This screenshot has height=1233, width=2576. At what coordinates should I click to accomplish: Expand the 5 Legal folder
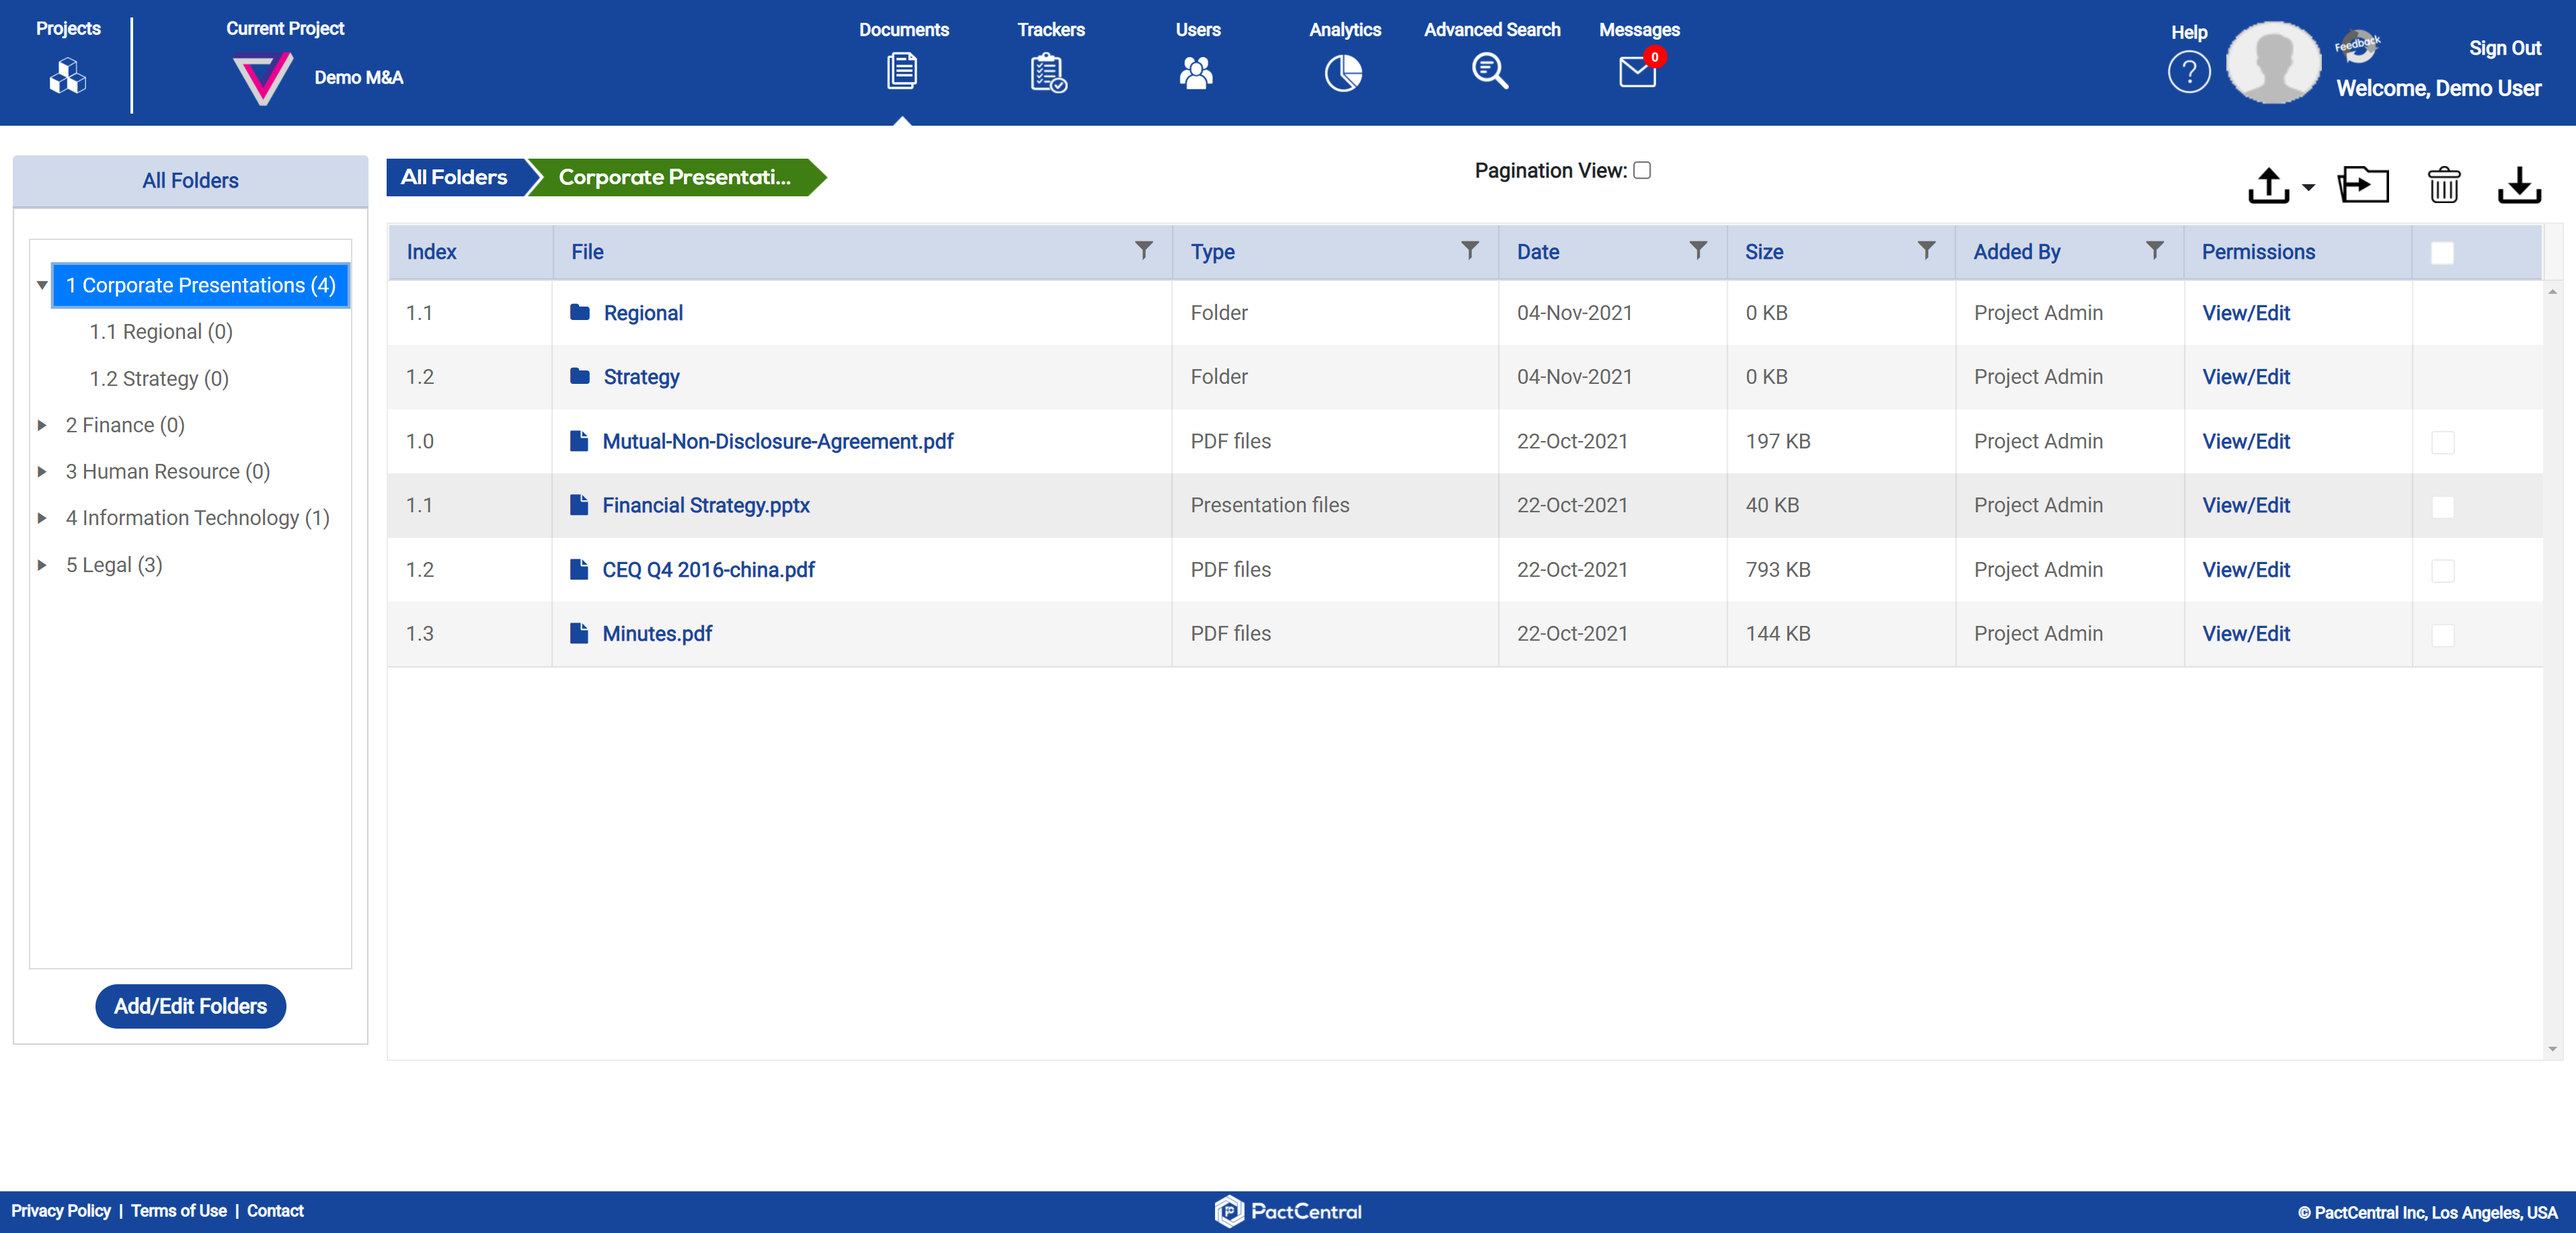click(x=42, y=565)
